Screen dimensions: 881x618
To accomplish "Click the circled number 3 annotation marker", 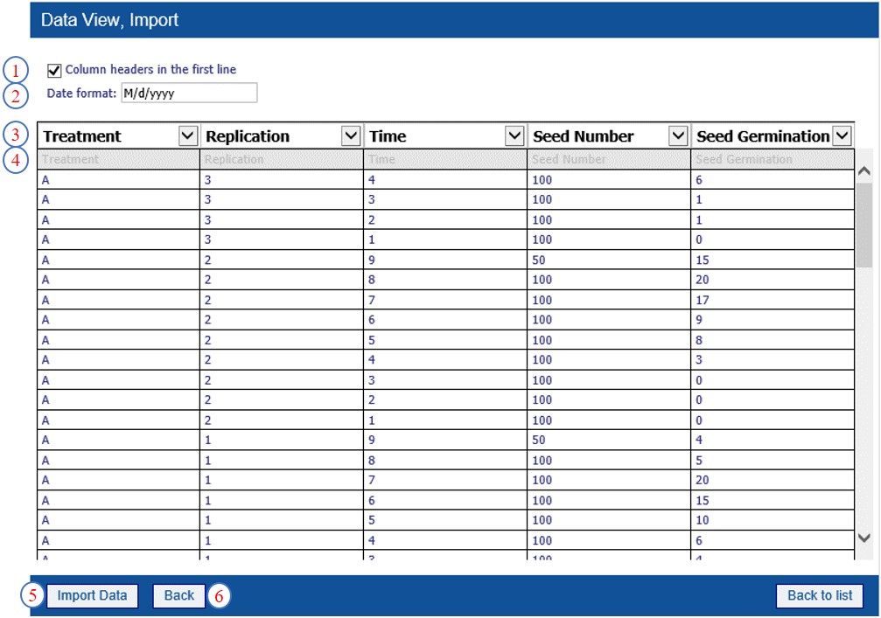I will click(x=16, y=135).
